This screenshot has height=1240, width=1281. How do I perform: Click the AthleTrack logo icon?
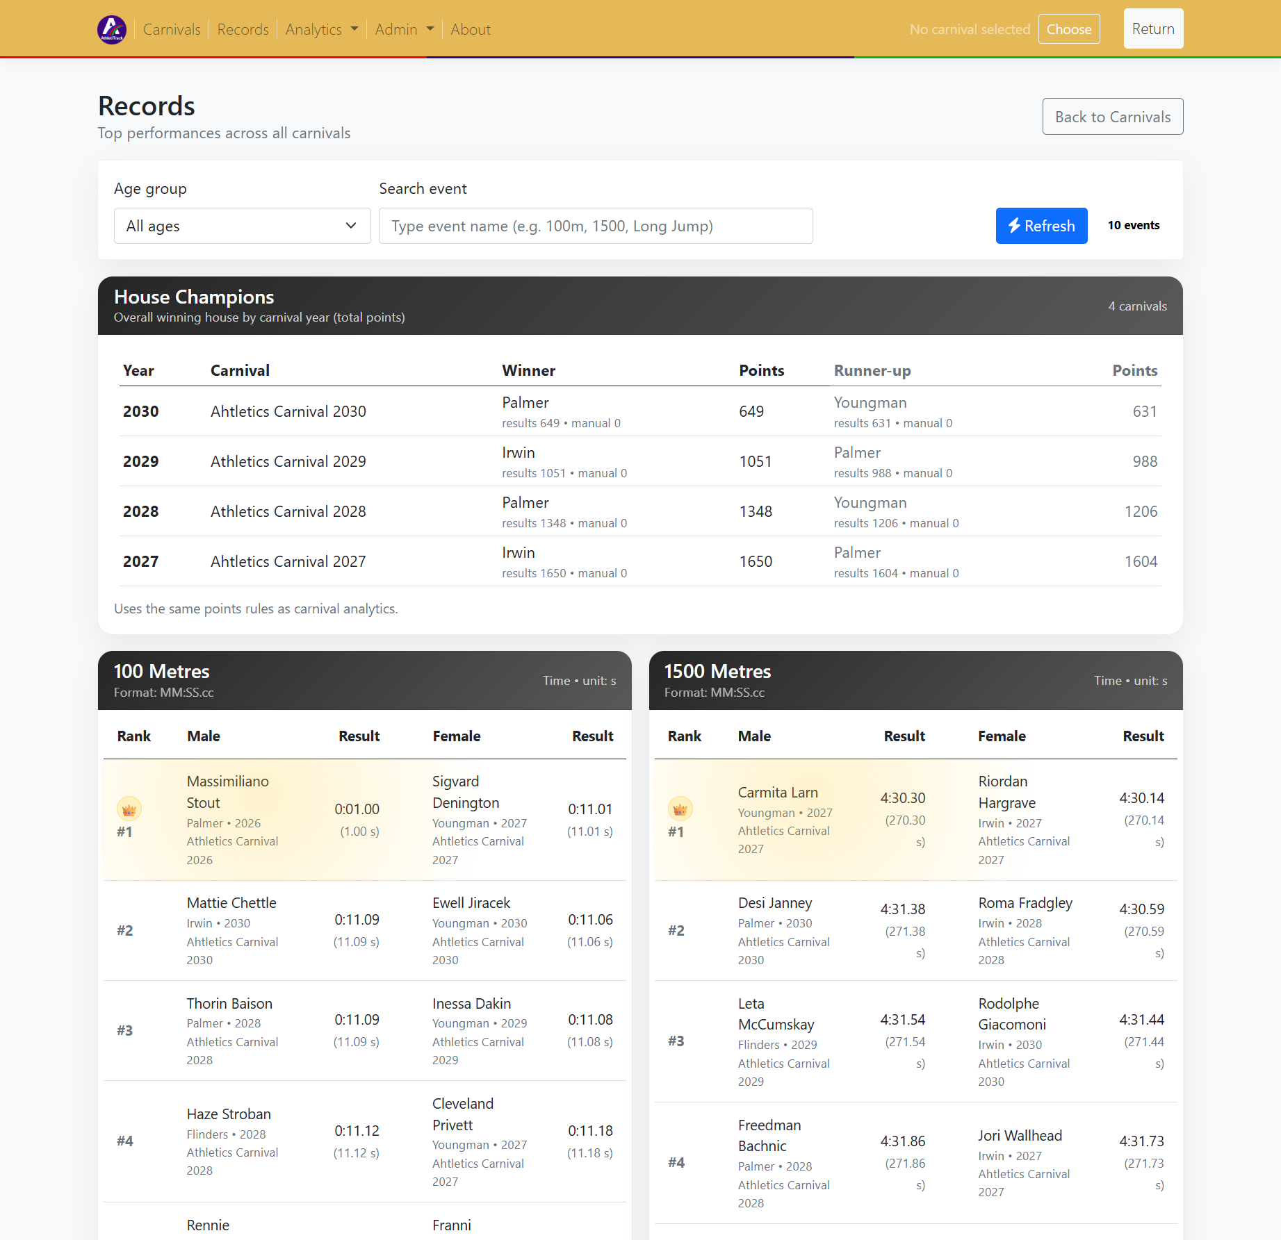click(112, 29)
